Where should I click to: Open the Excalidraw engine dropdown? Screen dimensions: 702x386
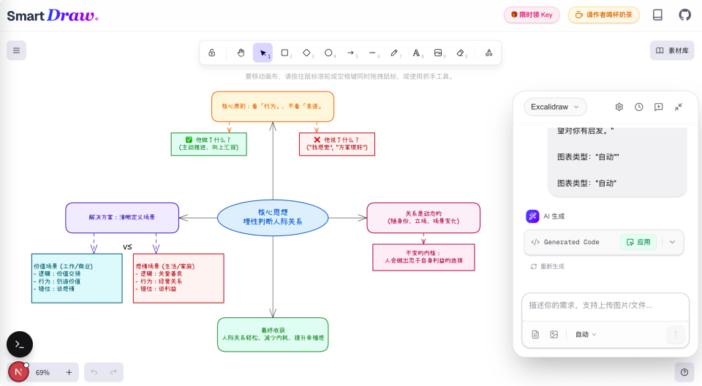555,107
